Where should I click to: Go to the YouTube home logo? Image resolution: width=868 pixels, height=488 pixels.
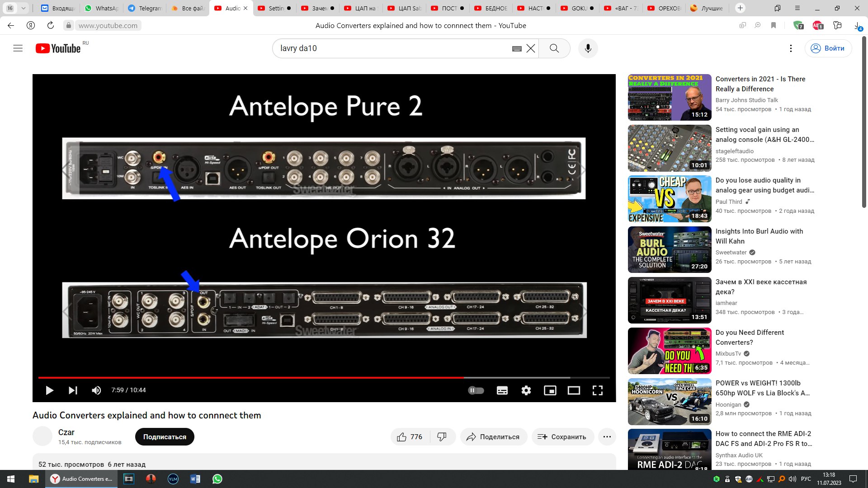[58, 48]
